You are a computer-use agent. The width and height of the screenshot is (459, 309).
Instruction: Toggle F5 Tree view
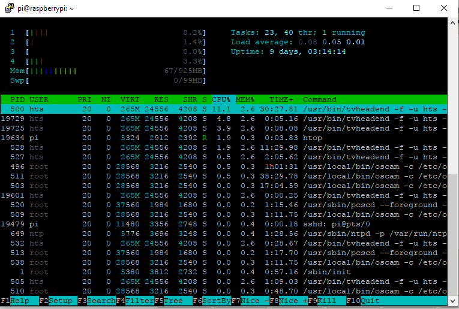tap(173, 301)
